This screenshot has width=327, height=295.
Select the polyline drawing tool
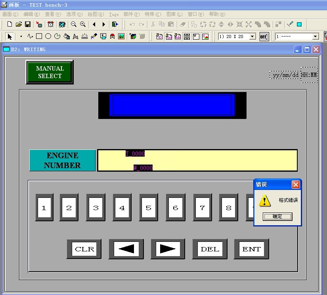(30, 36)
